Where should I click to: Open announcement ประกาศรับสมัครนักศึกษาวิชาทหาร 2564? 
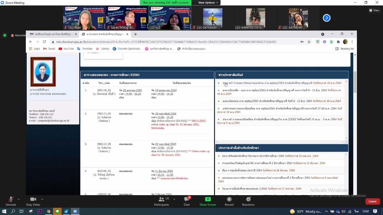click(x=270, y=156)
